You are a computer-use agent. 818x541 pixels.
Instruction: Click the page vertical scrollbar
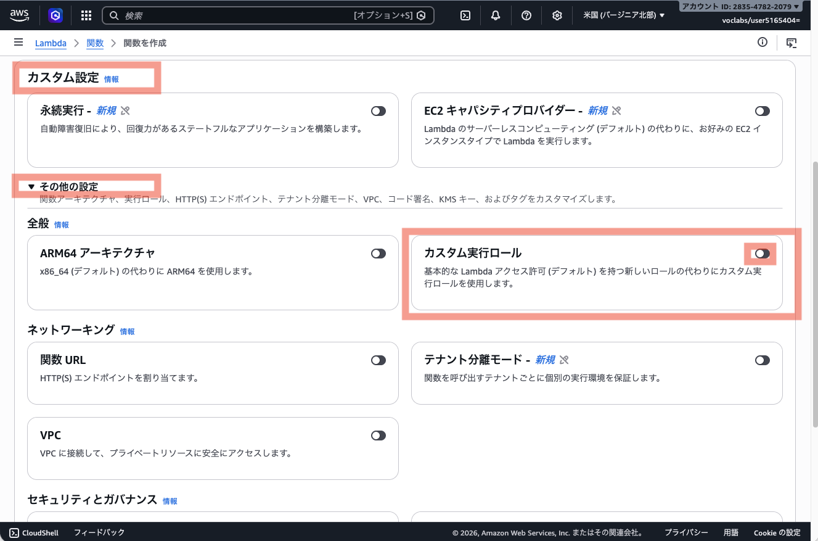pyautogui.click(x=814, y=294)
